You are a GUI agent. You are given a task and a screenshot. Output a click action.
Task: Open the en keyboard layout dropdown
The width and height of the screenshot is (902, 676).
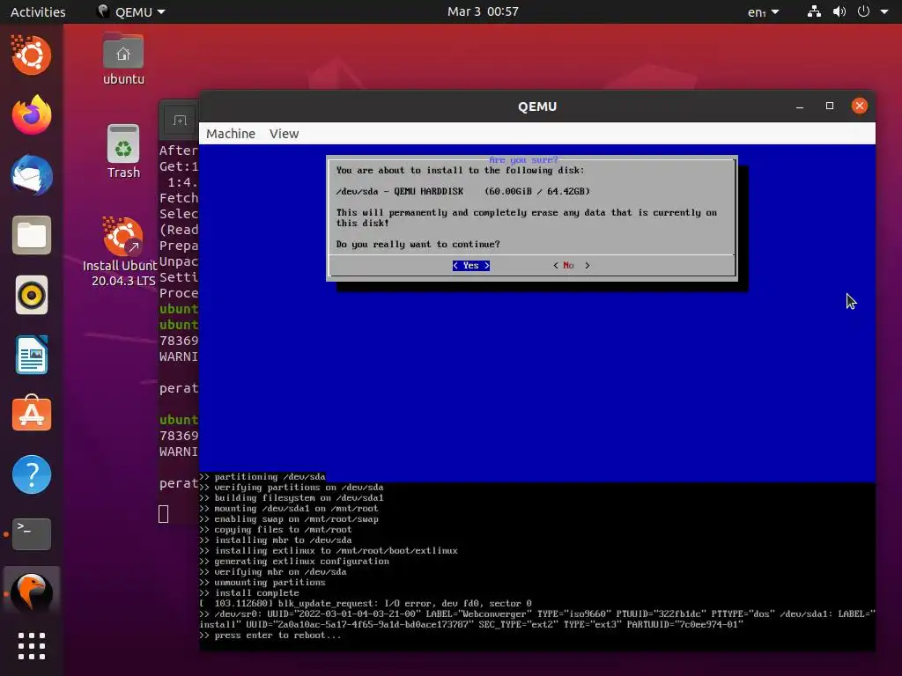(x=764, y=11)
